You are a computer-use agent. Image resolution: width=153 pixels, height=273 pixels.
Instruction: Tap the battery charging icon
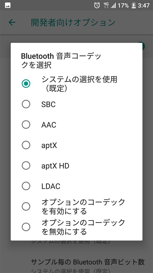pos(134,5)
